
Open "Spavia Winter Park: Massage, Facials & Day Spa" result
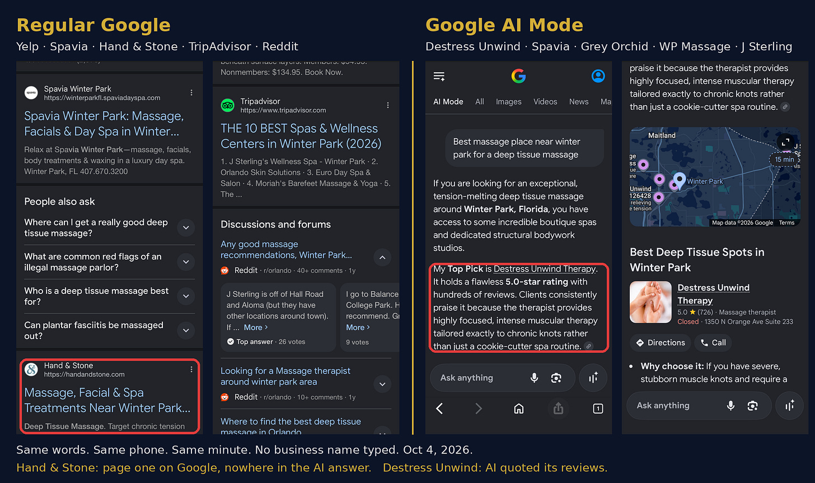coord(104,124)
